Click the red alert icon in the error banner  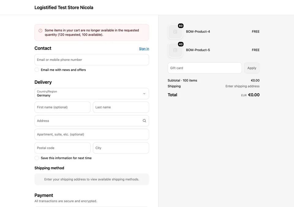tap(40, 30)
